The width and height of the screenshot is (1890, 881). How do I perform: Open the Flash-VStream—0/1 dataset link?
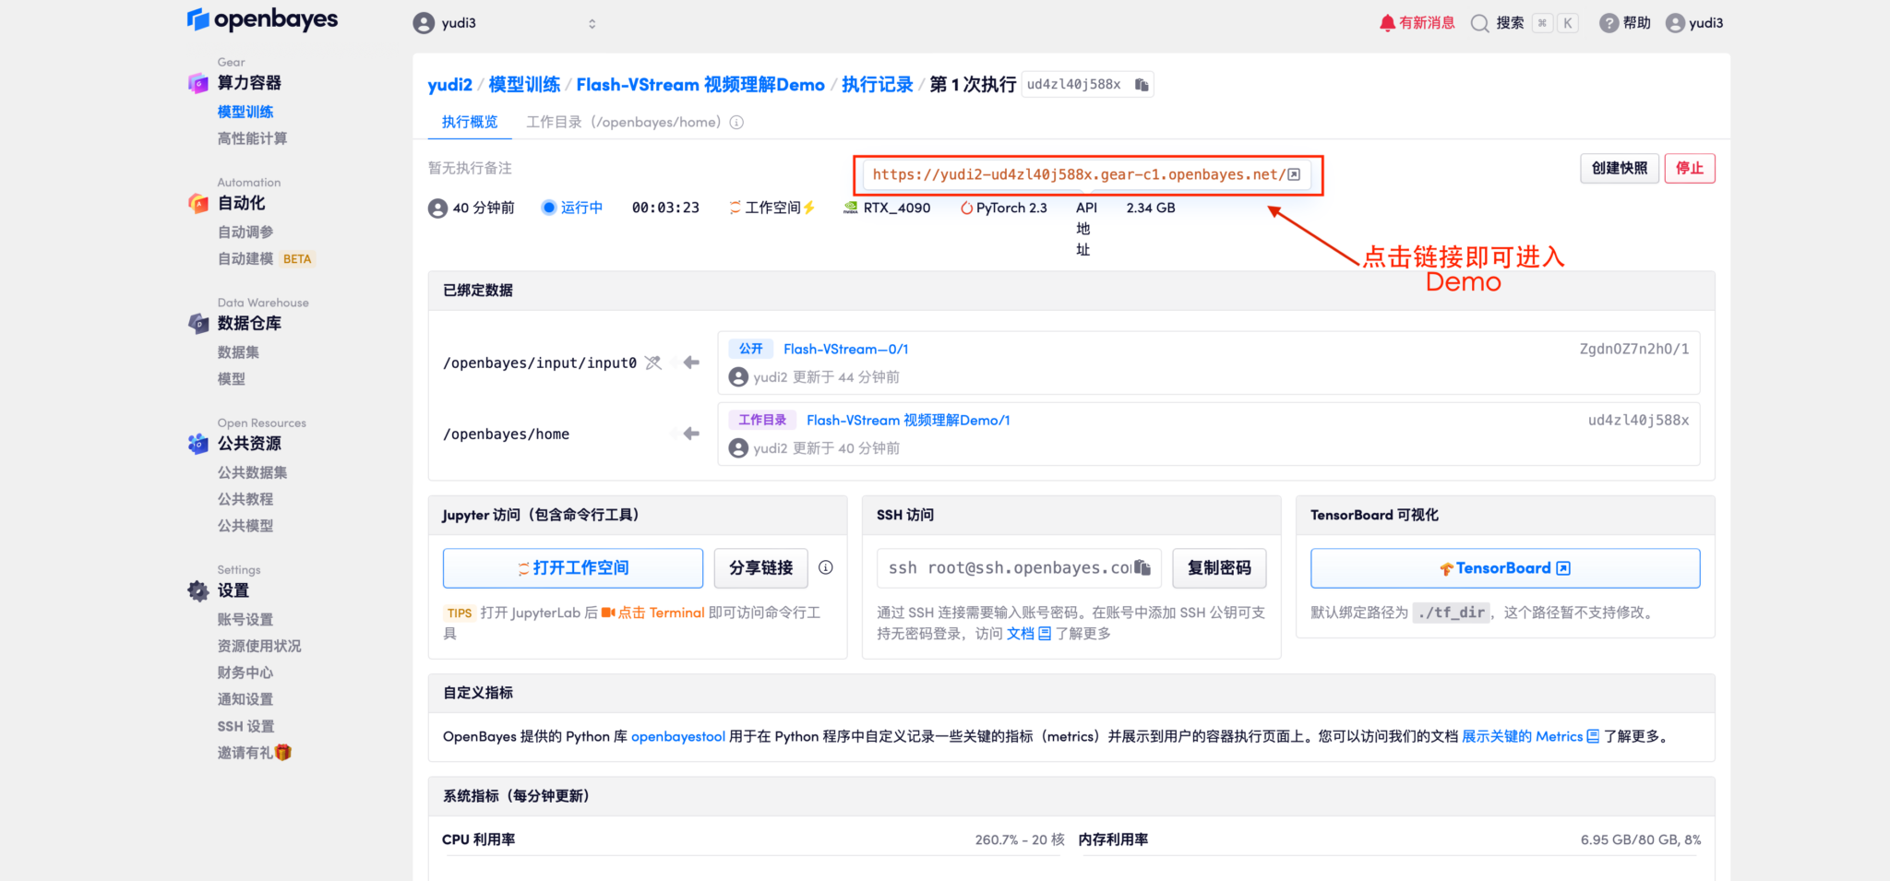(845, 348)
